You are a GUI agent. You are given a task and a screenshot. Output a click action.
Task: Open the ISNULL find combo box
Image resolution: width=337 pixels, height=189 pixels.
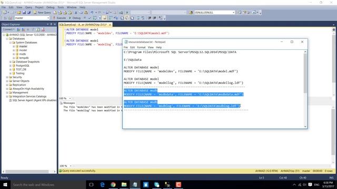click(x=214, y=13)
